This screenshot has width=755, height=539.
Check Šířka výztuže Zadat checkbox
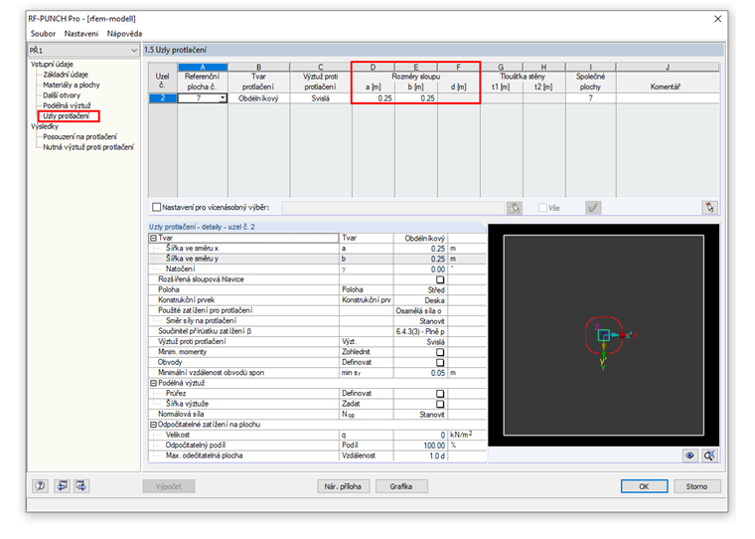440,404
